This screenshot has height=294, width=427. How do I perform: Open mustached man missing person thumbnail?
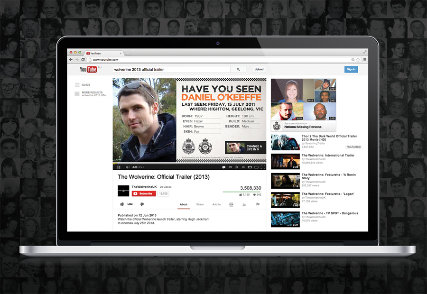287,111
